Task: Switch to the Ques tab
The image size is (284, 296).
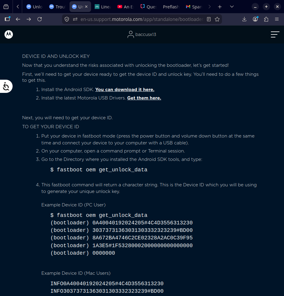Action: (149, 7)
